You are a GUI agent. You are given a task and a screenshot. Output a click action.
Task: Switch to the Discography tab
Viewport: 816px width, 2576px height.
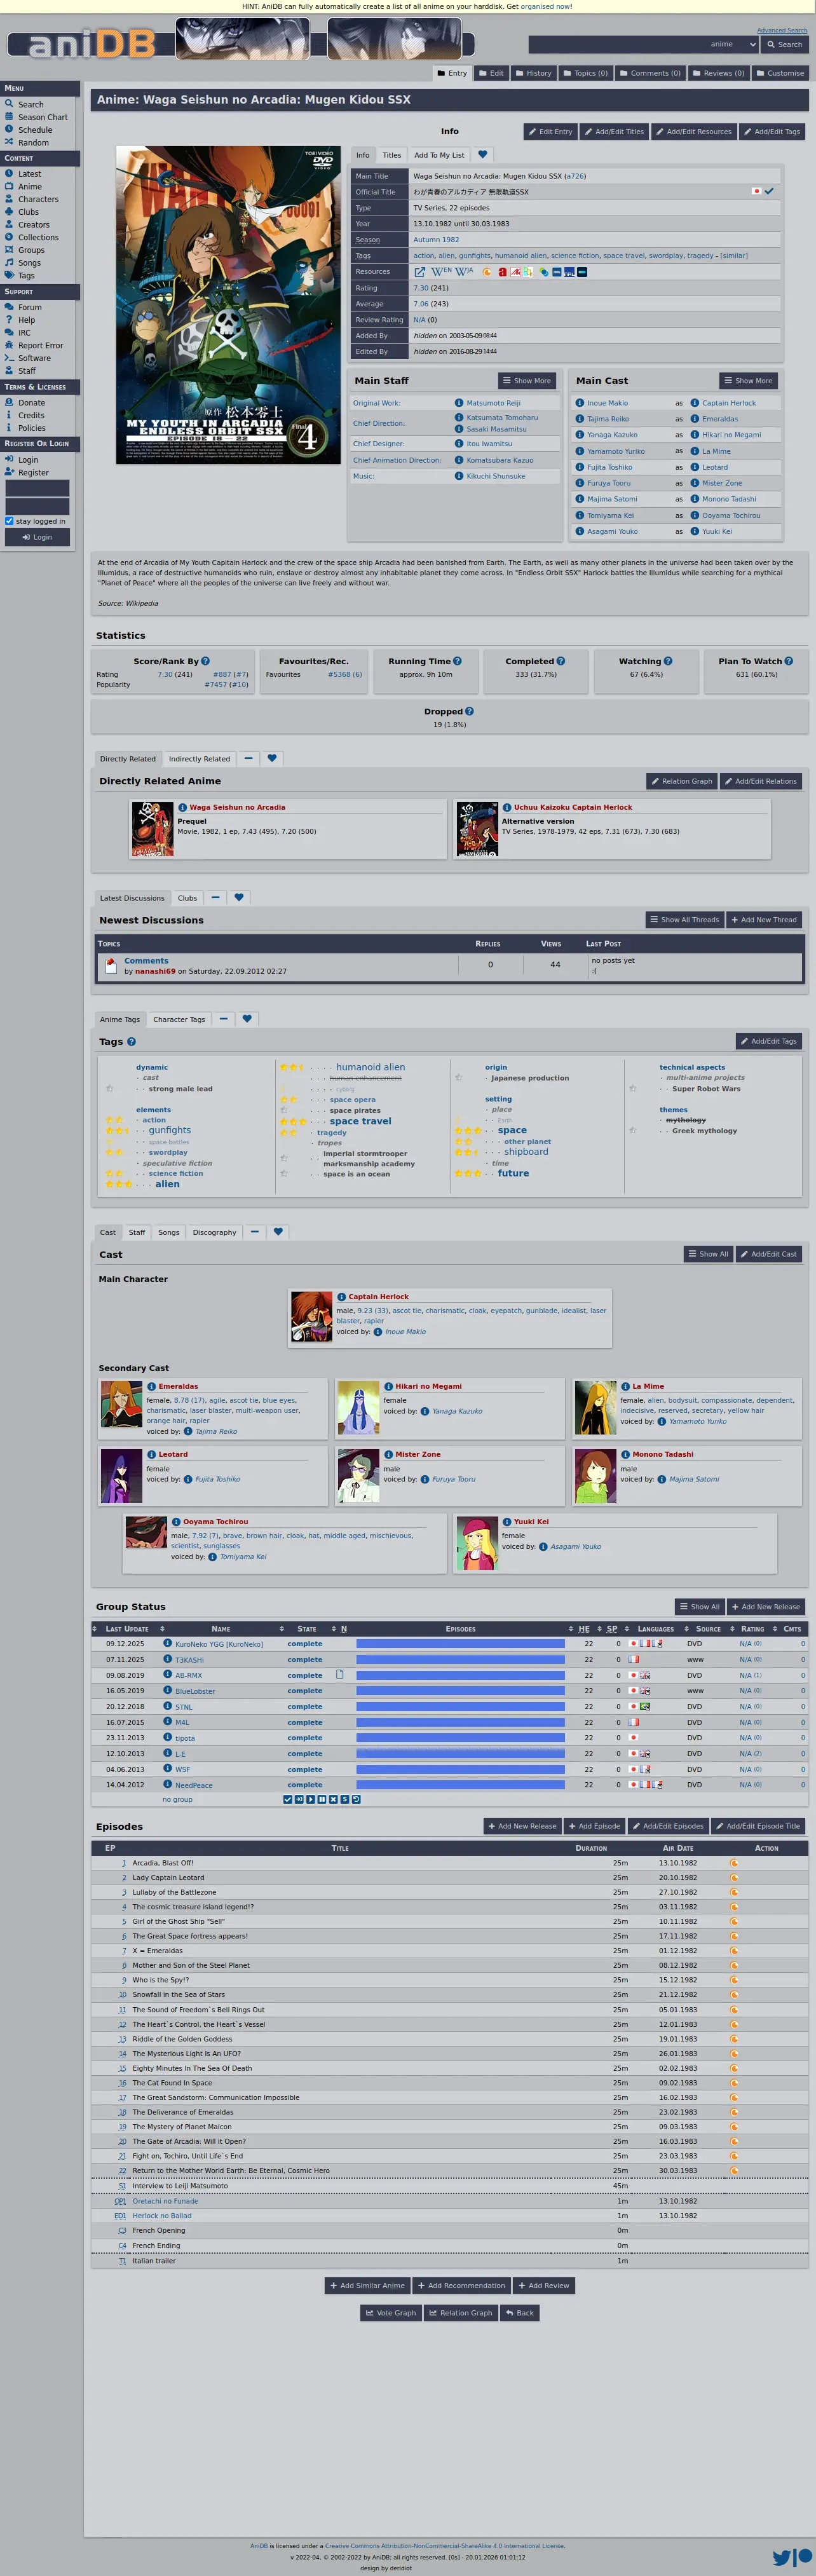(x=214, y=1232)
